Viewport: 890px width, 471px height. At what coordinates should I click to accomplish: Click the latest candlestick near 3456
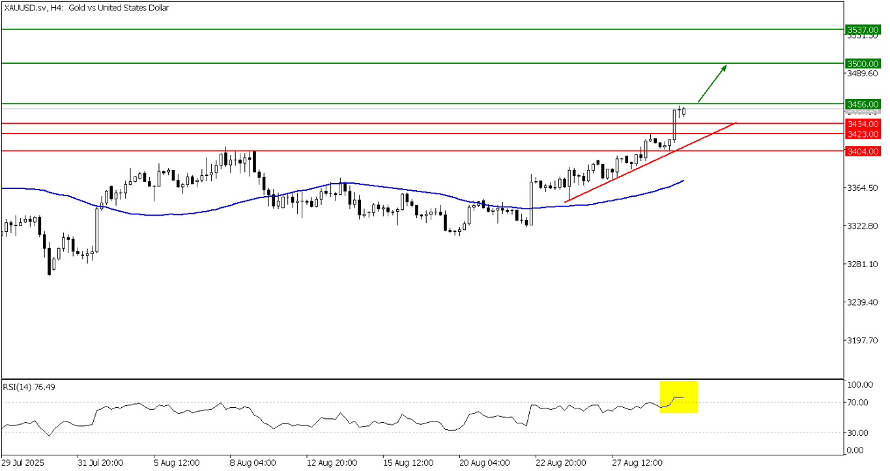pos(683,111)
